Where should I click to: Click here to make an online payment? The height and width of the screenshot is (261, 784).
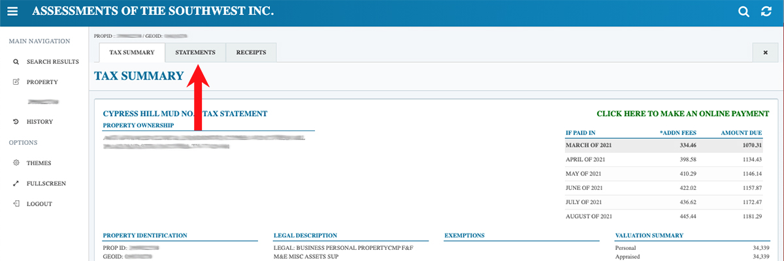click(683, 114)
